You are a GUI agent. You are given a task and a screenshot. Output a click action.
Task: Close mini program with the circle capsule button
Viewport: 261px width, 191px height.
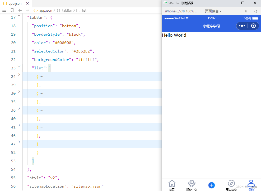(253, 26)
